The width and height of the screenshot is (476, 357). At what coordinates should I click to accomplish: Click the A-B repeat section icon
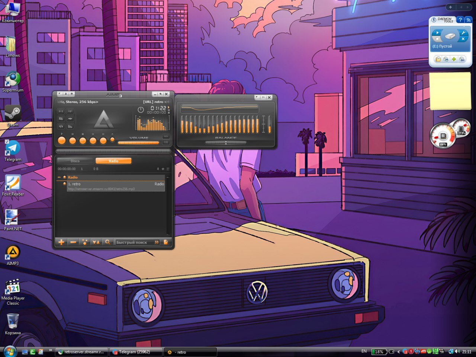tap(61, 111)
